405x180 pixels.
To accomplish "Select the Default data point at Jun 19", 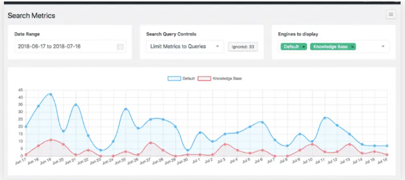I will [51, 94].
